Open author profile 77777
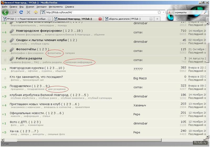Image resolution: width=210 pixels, height=147 pixels. click(x=138, y=69)
